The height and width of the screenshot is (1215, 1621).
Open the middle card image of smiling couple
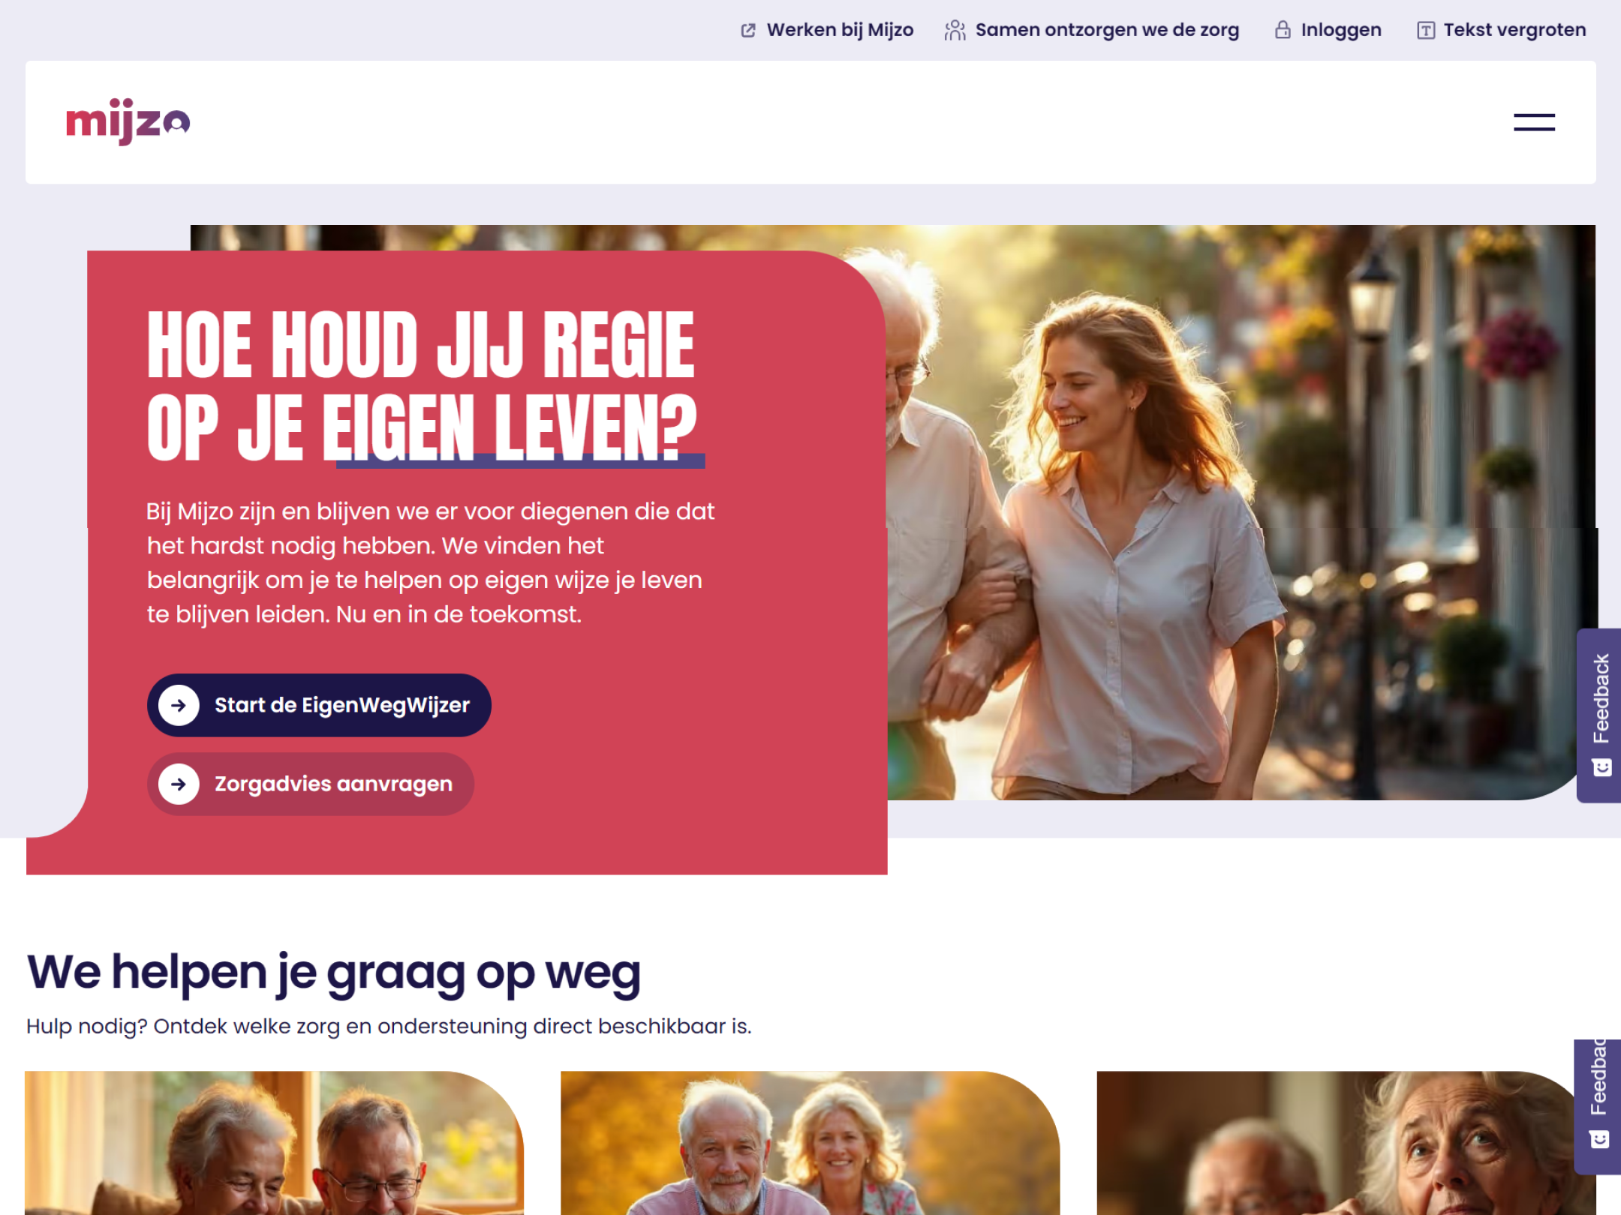[x=810, y=1143]
